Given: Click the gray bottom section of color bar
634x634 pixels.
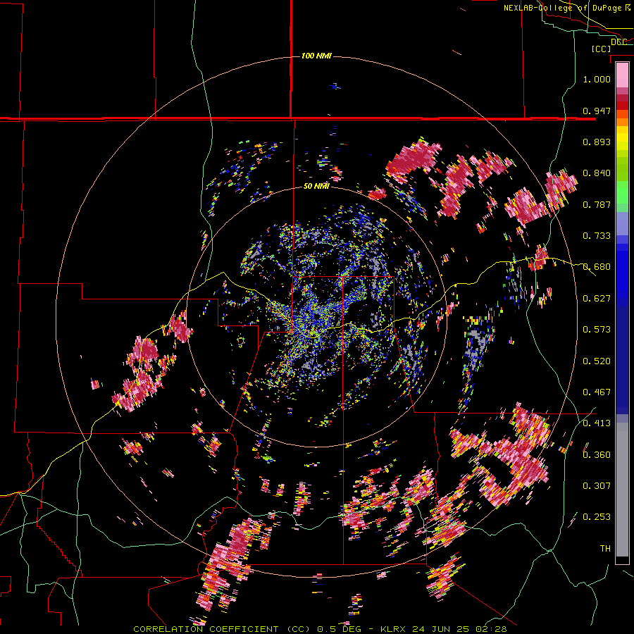Looking at the screenshot, I should 622,490.
